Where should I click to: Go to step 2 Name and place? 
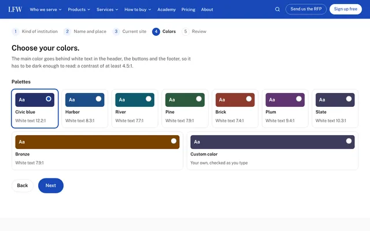coord(85,31)
